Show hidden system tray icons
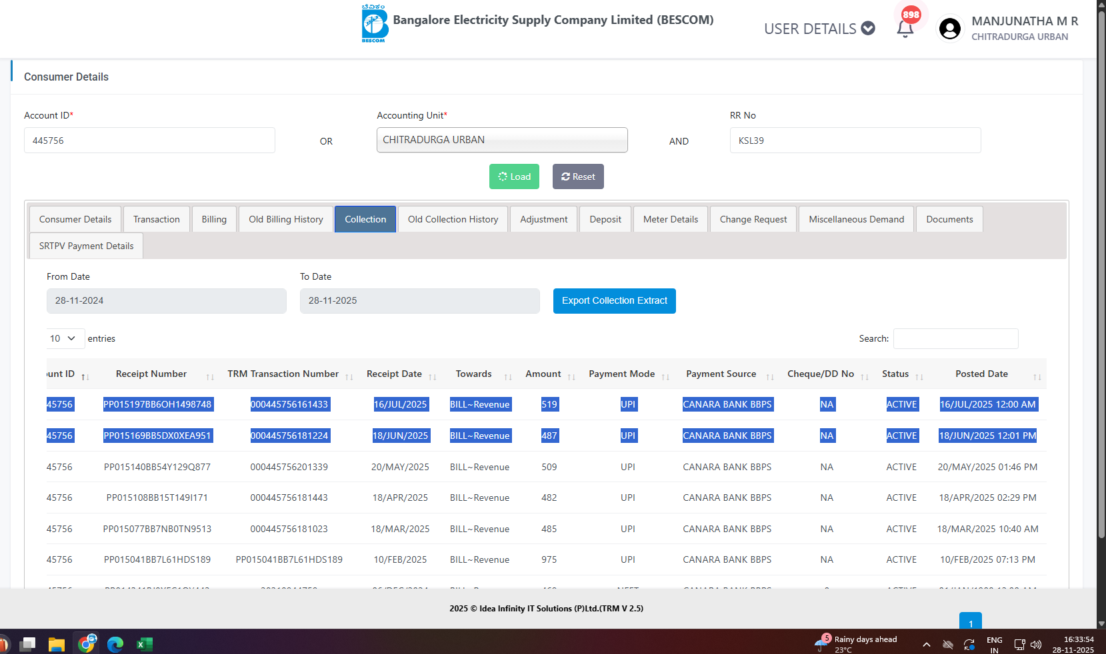The image size is (1106, 654). click(x=927, y=644)
